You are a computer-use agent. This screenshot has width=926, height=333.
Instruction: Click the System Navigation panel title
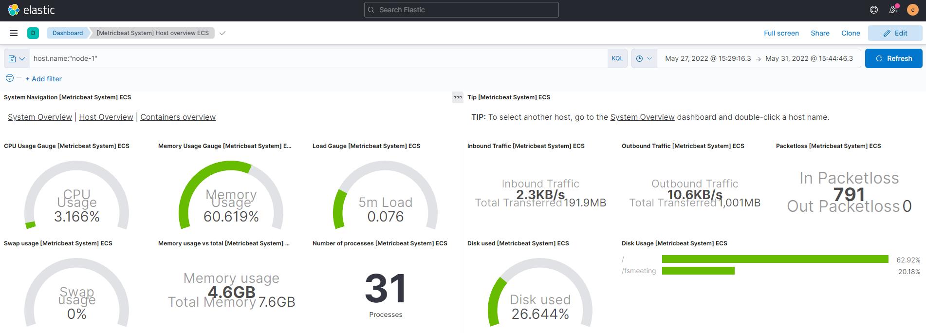(x=67, y=97)
